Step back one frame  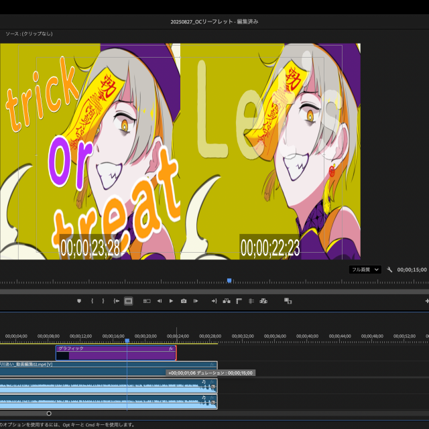159,301
